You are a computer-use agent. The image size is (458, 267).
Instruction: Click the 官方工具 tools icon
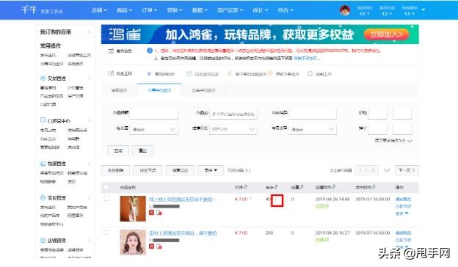pyautogui.click(x=111, y=73)
